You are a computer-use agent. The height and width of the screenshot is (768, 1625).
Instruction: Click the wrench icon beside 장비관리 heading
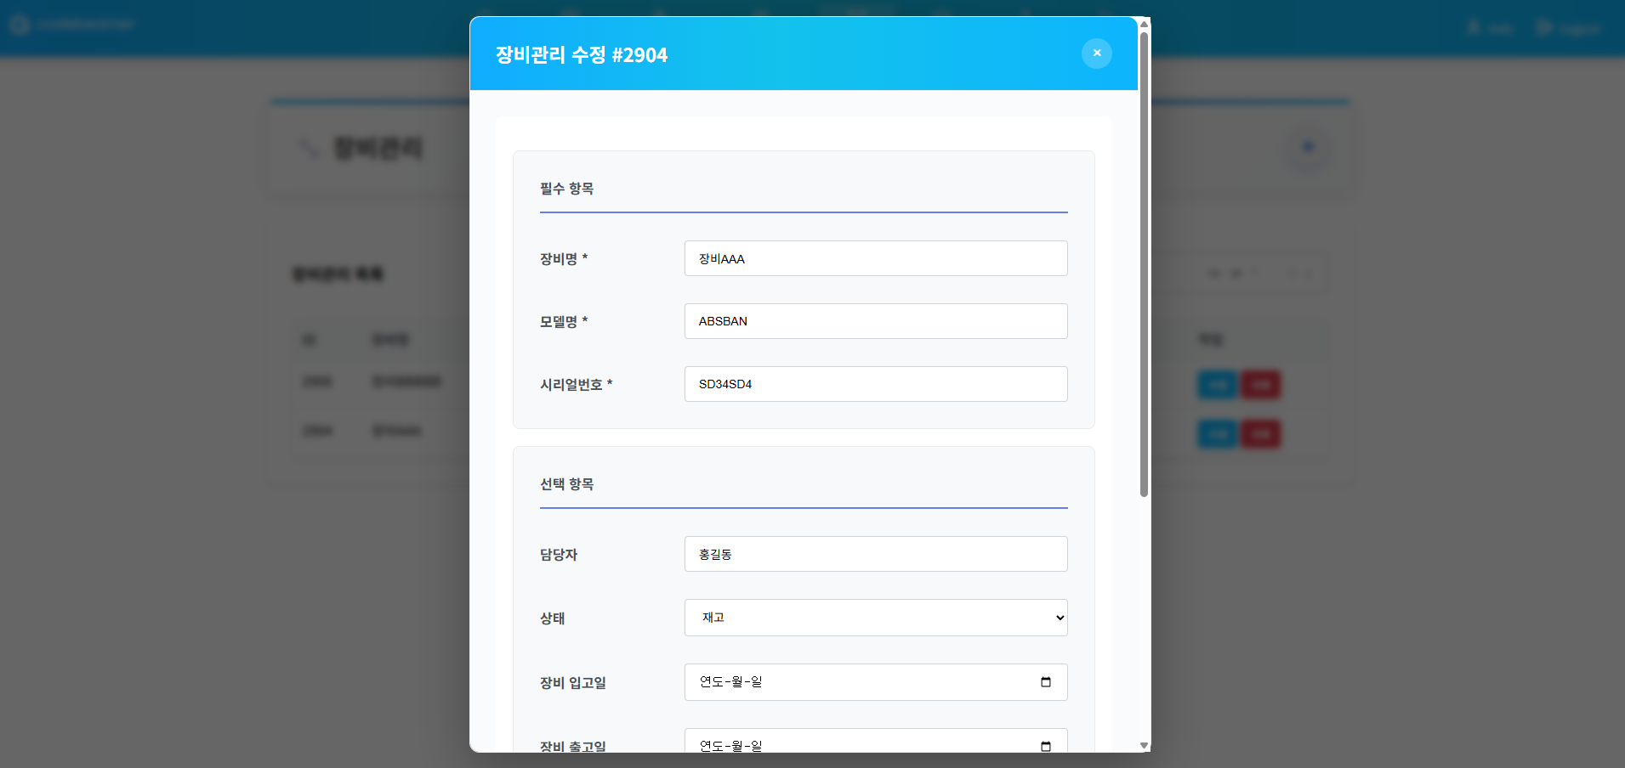pyautogui.click(x=309, y=147)
